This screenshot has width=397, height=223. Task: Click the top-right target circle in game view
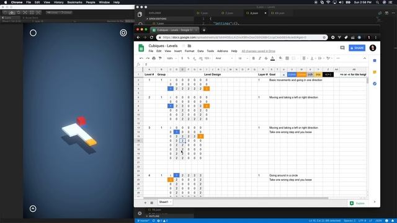(x=123, y=33)
